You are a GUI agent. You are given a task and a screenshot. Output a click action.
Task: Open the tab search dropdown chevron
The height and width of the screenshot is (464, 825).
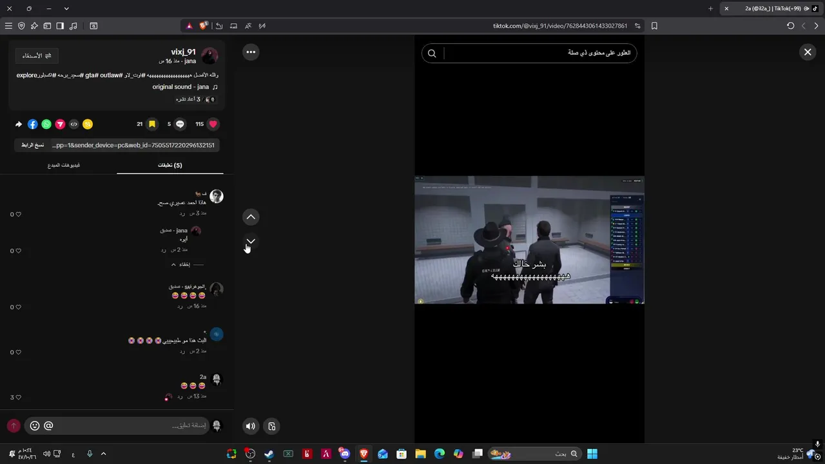(x=66, y=8)
